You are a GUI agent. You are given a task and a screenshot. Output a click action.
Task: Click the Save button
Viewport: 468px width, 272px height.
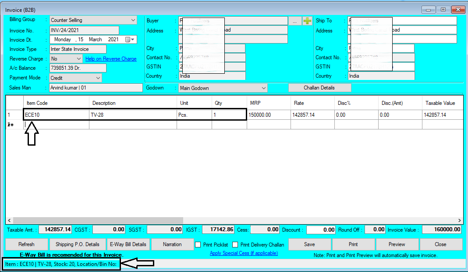[x=309, y=244]
